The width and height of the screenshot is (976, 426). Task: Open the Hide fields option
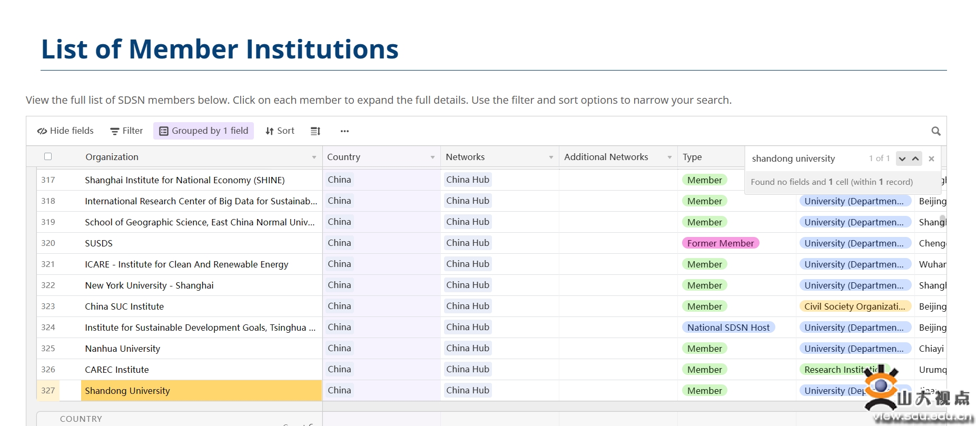point(65,131)
